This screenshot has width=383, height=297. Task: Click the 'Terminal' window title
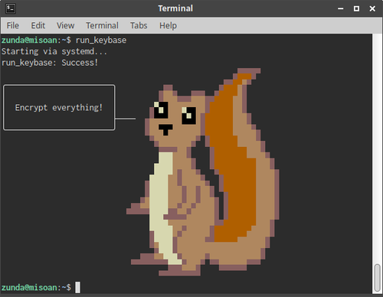coord(175,8)
